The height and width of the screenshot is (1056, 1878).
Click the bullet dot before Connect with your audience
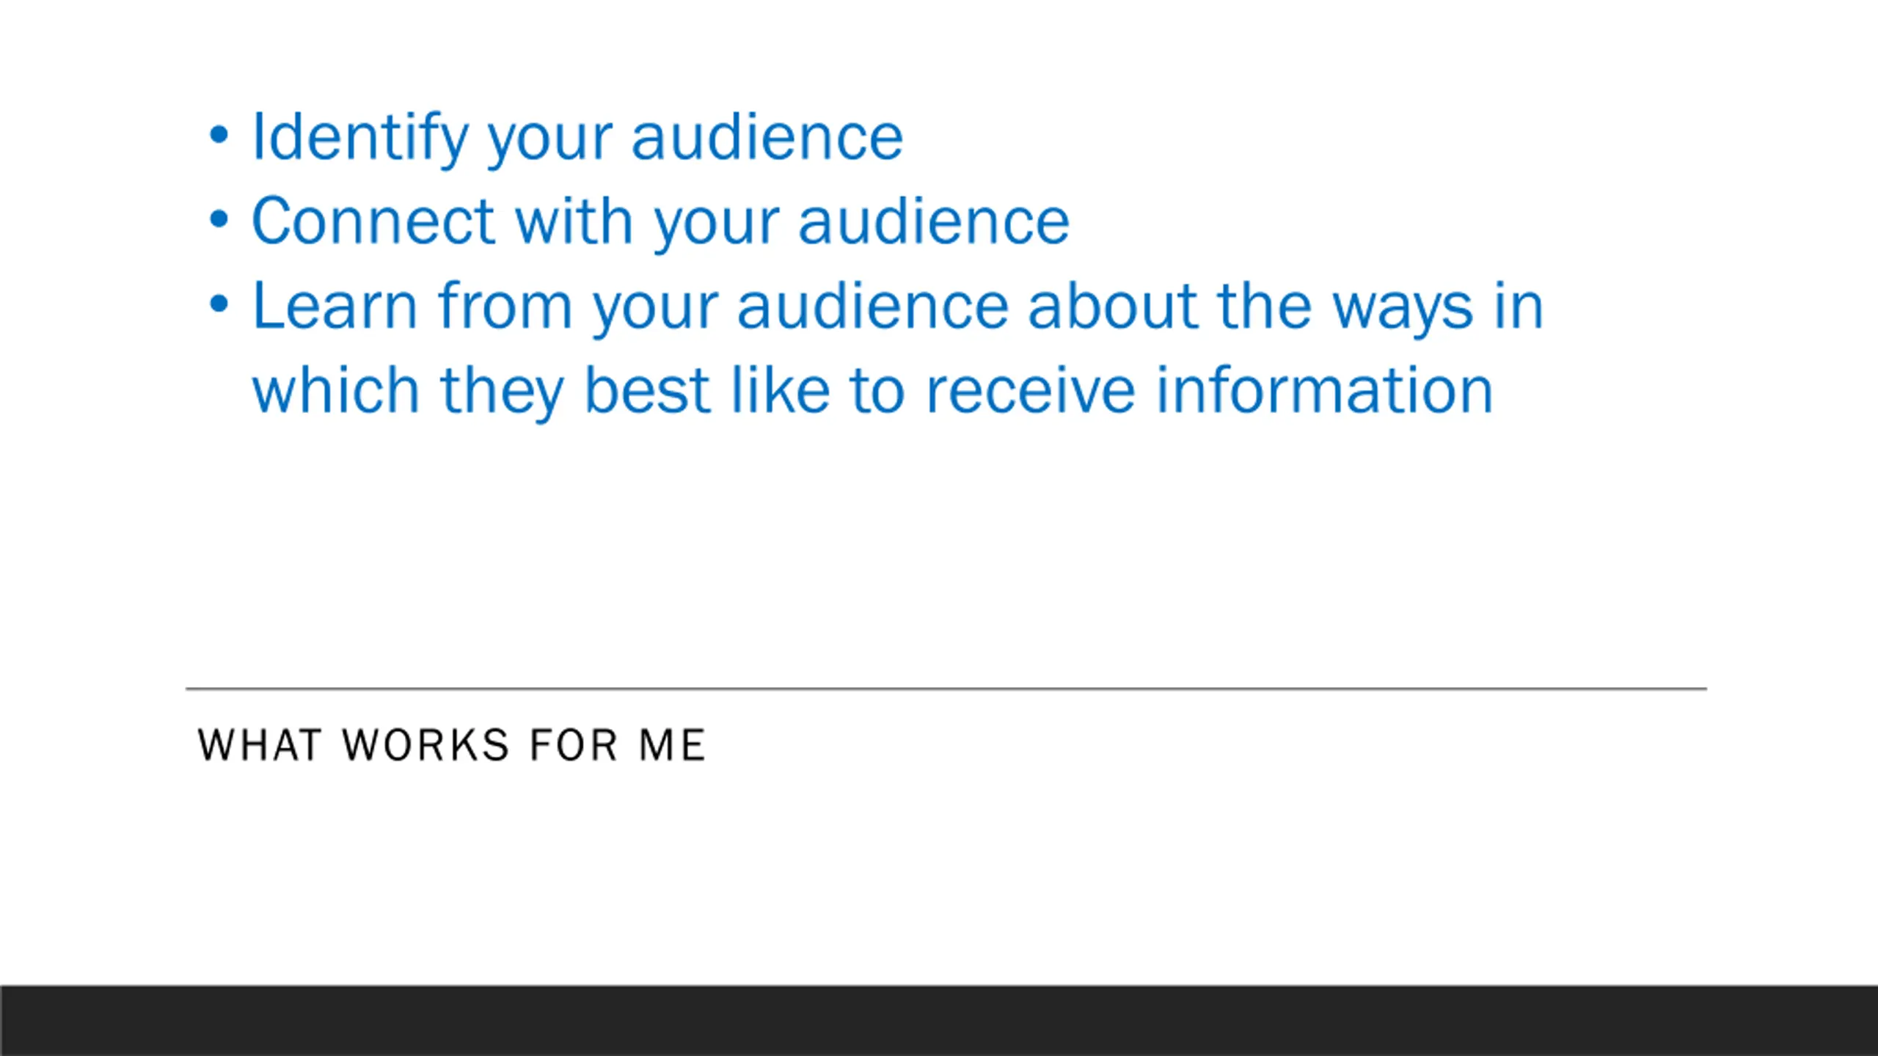219,219
